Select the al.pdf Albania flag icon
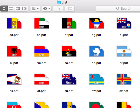The height and width of the screenshot is (108, 140). click(14, 51)
